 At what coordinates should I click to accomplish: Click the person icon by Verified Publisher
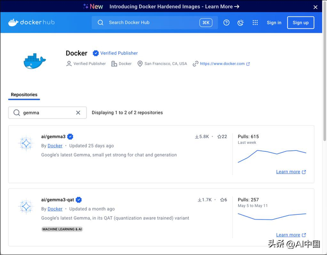(x=69, y=64)
